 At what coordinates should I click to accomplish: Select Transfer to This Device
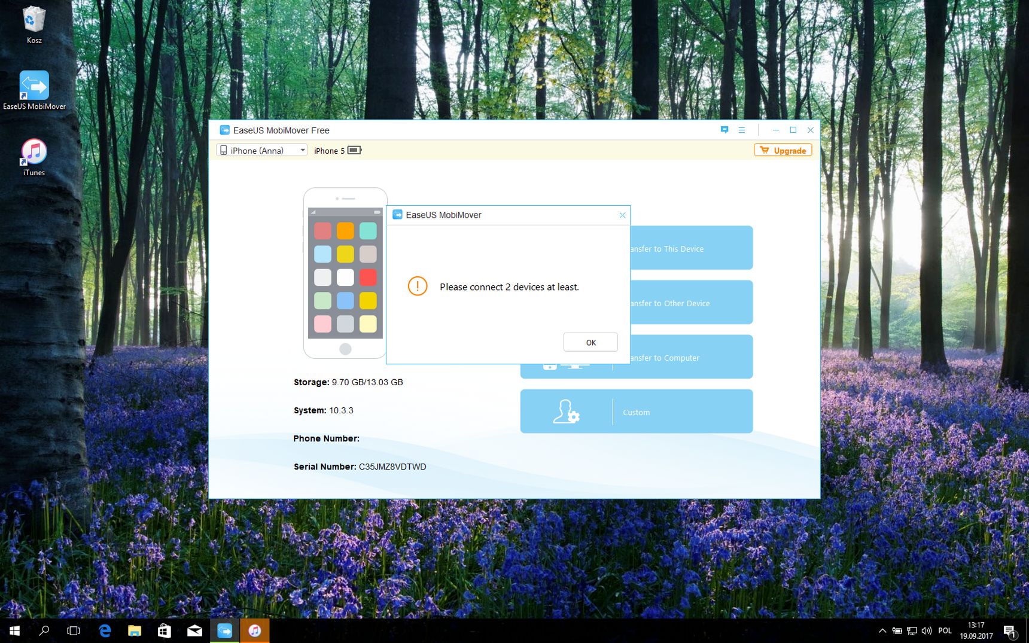[691, 248]
